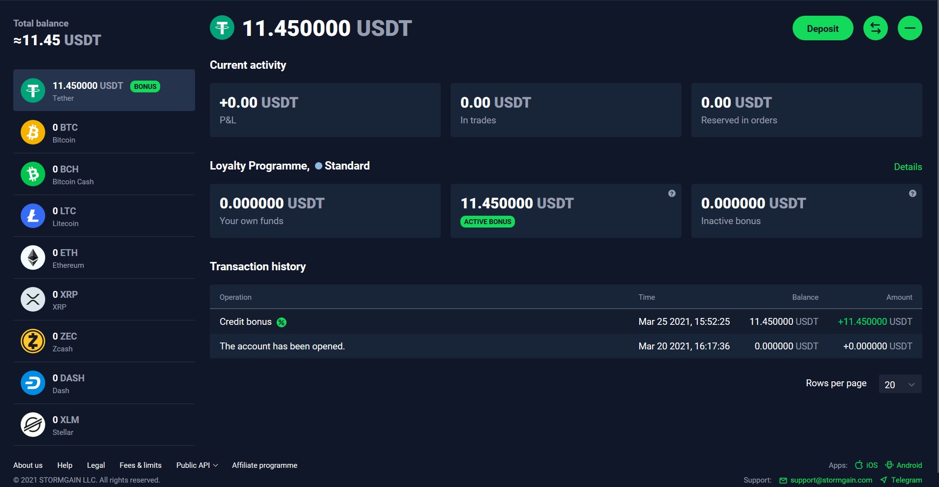Screen dimensions: 939x487
Task: Click the help icon on Active Bonus card
Action: [x=672, y=194]
